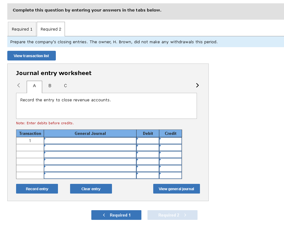284x225 pixels.
Task: Click the second row General Journal cell
Action: coord(90,148)
